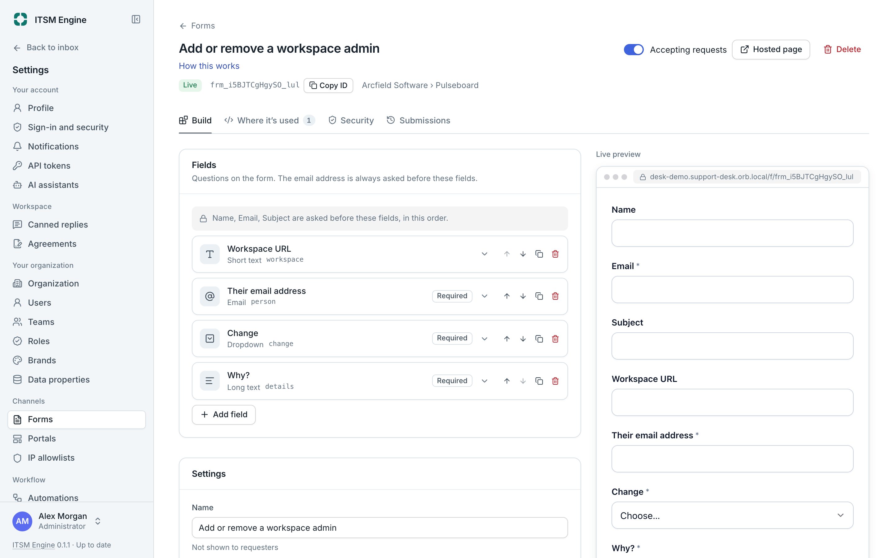Open the How this works link

(209, 66)
